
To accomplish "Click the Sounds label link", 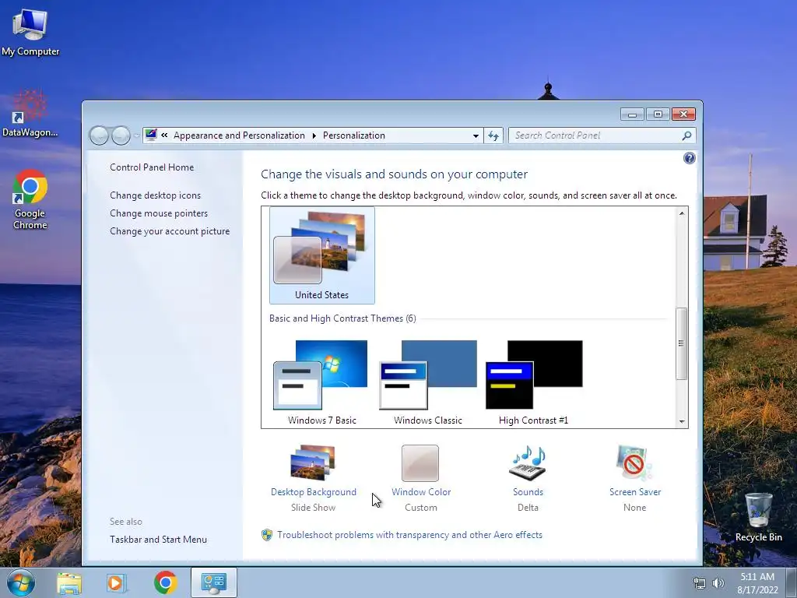I will coord(528,492).
